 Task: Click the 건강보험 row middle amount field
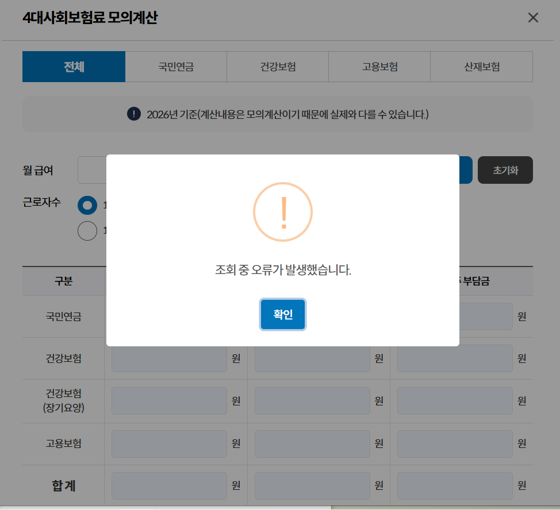312,358
